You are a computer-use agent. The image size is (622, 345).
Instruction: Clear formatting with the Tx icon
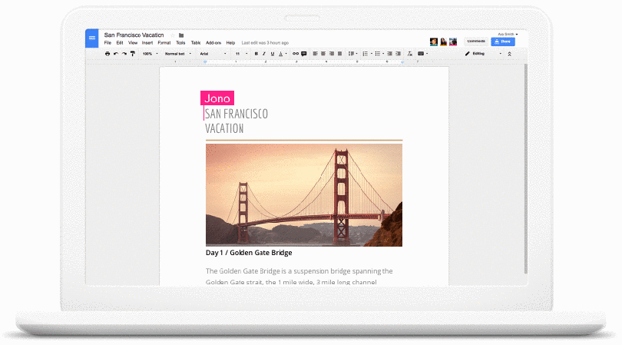pos(410,54)
